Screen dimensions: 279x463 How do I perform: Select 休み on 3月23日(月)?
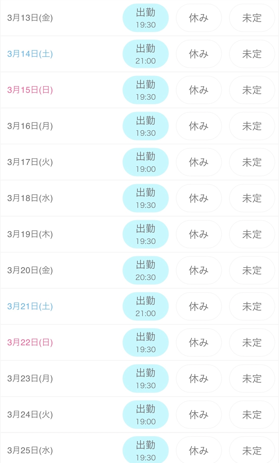click(199, 378)
